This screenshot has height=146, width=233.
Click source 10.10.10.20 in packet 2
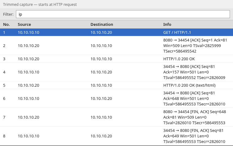click(29, 45)
